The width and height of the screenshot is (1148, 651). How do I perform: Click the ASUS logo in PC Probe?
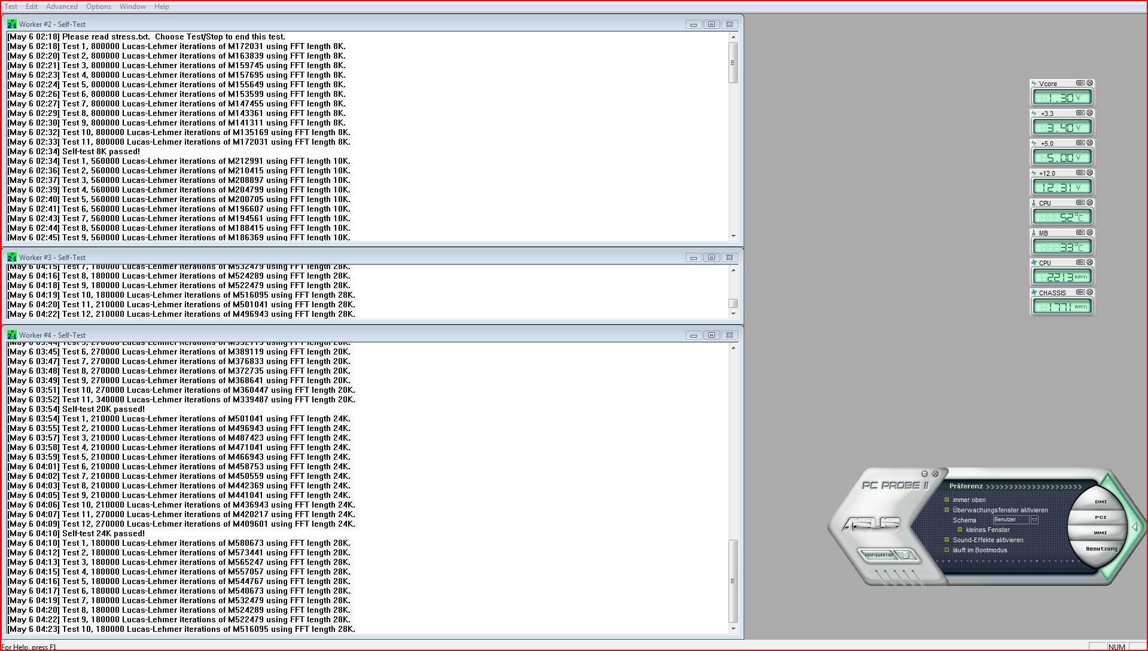[x=871, y=524]
